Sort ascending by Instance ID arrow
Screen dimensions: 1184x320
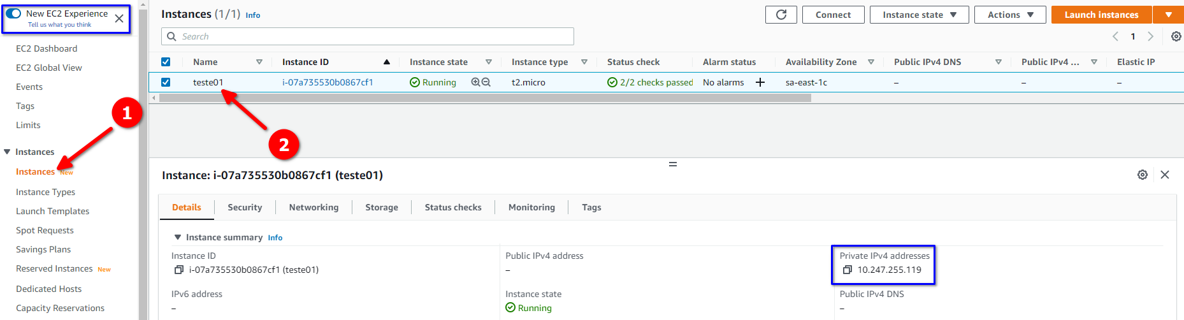[x=387, y=62]
